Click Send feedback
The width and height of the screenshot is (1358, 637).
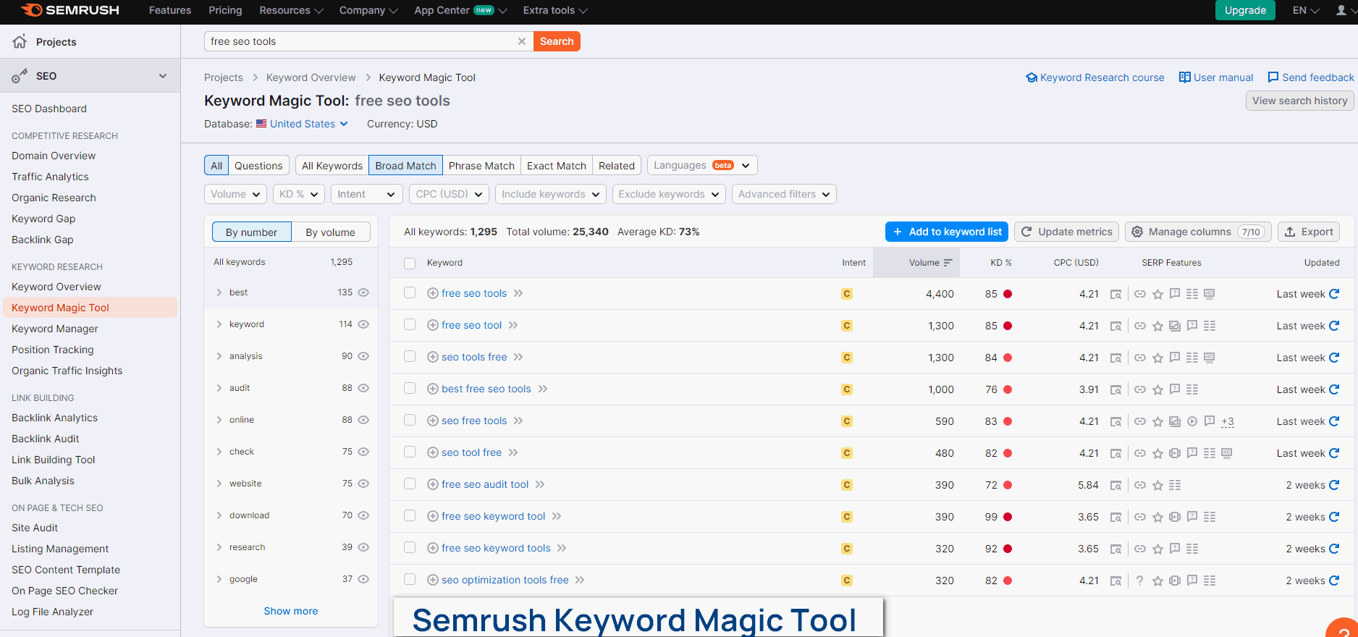(1311, 77)
